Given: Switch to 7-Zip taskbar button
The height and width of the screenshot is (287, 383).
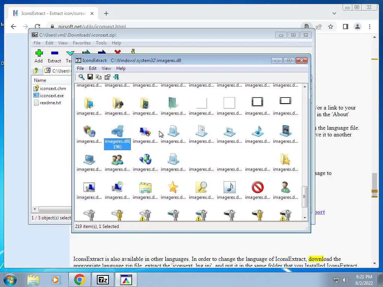Looking at the screenshot, I should click(x=102, y=280).
